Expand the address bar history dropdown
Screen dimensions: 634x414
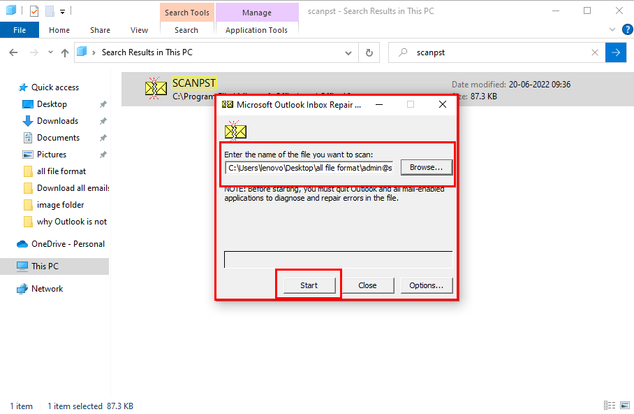[x=348, y=53]
